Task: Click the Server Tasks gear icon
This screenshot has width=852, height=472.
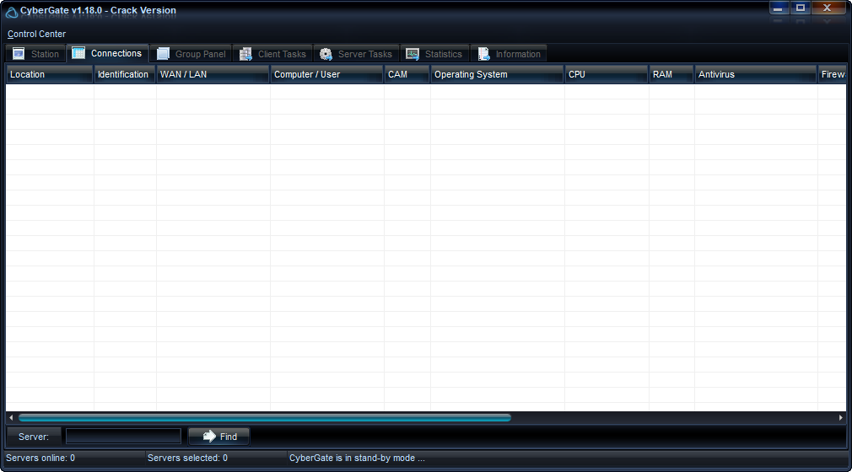Action: click(x=326, y=54)
